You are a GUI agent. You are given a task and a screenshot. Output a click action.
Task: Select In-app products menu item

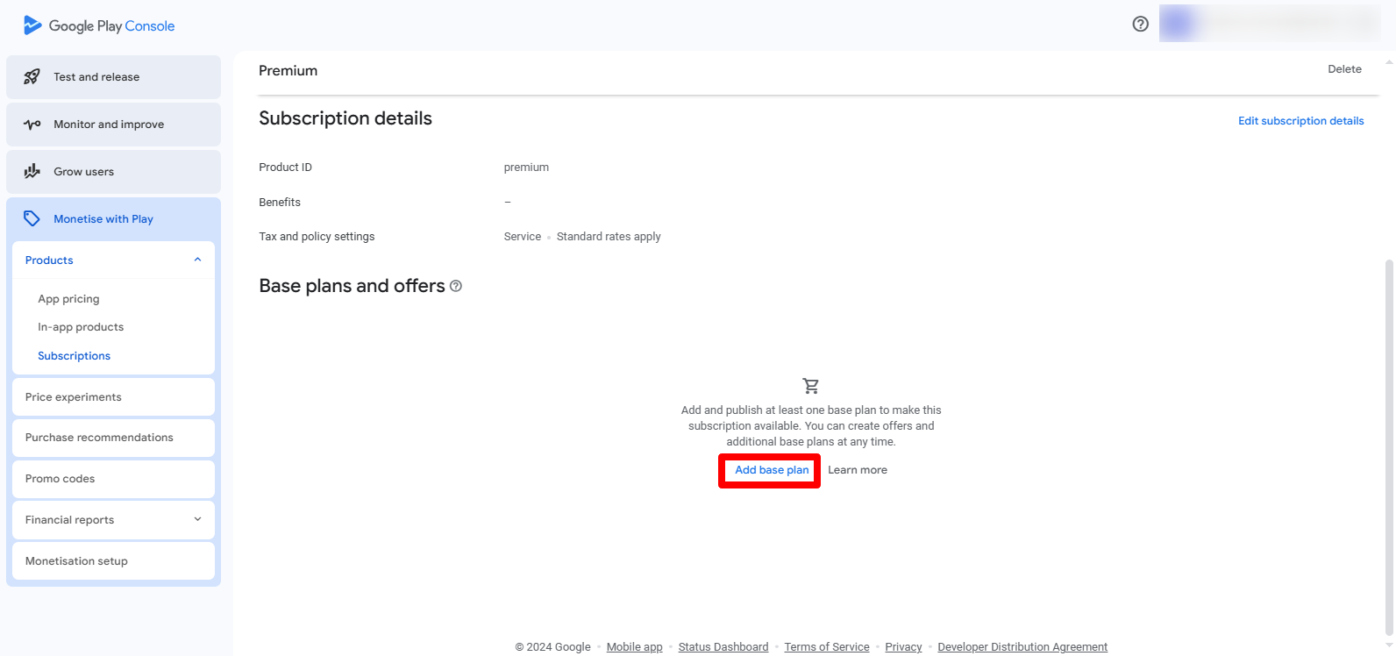(81, 327)
